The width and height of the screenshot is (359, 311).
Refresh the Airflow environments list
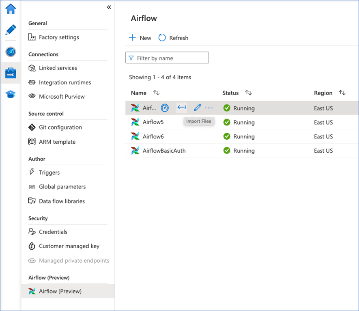[x=173, y=38]
